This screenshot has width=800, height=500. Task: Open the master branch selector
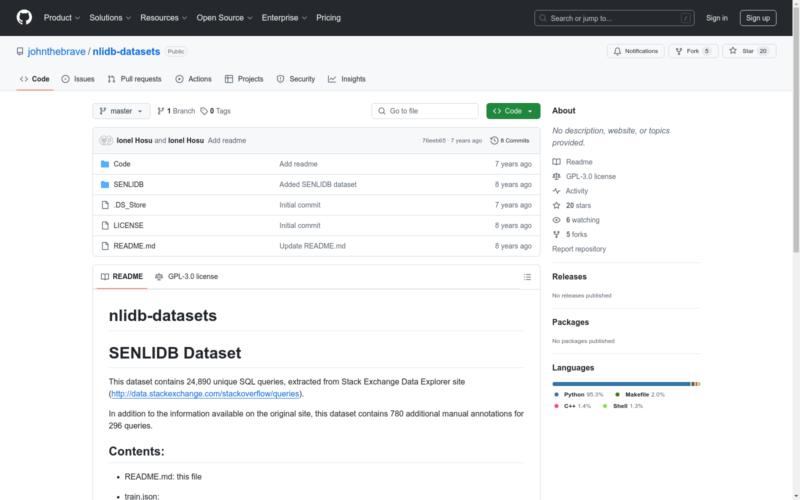pos(121,111)
